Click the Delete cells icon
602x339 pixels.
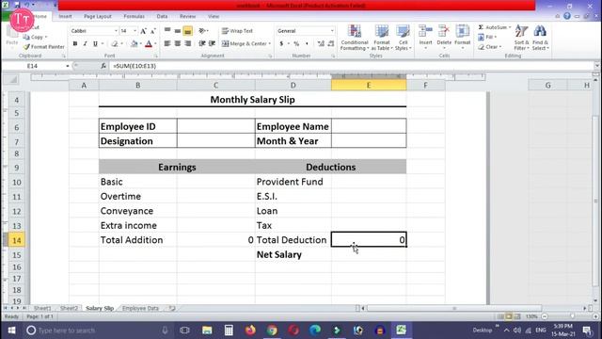[x=444, y=31]
